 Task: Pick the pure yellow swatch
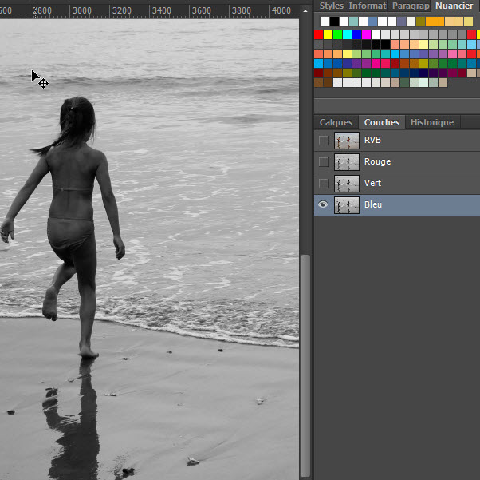tap(329, 34)
